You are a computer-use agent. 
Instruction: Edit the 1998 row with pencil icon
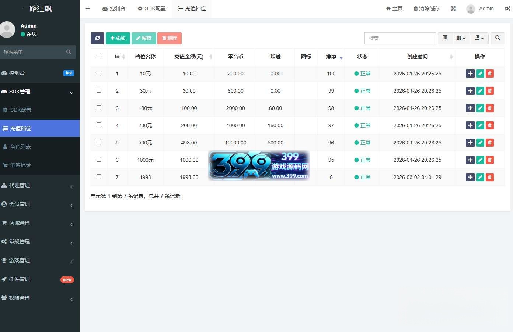click(x=480, y=177)
